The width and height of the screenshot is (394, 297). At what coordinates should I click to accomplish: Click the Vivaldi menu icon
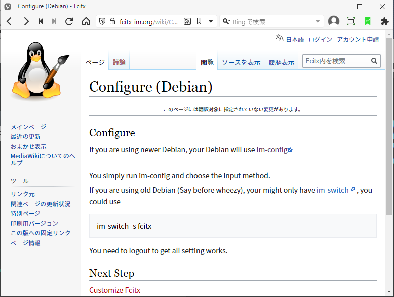point(8,7)
